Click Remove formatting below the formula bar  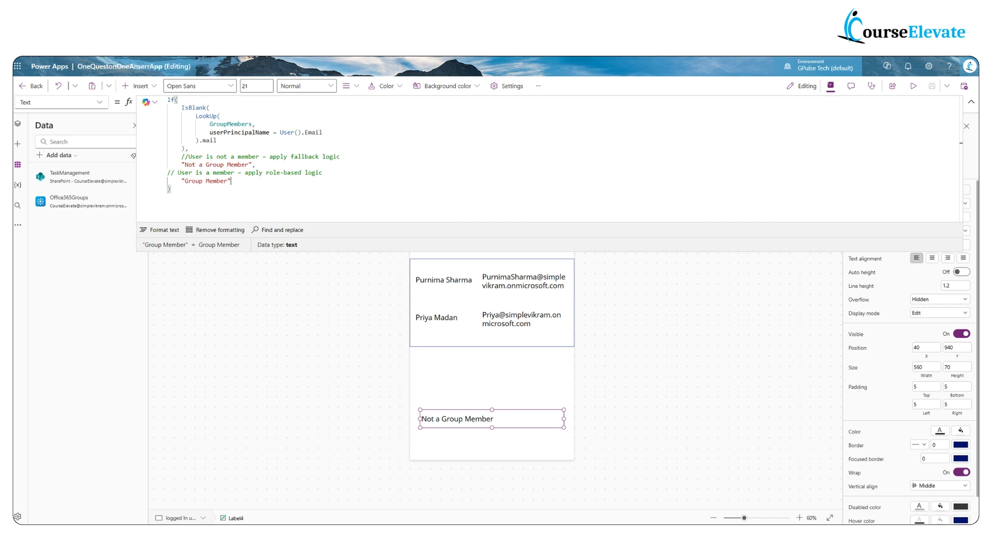coord(215,230)
